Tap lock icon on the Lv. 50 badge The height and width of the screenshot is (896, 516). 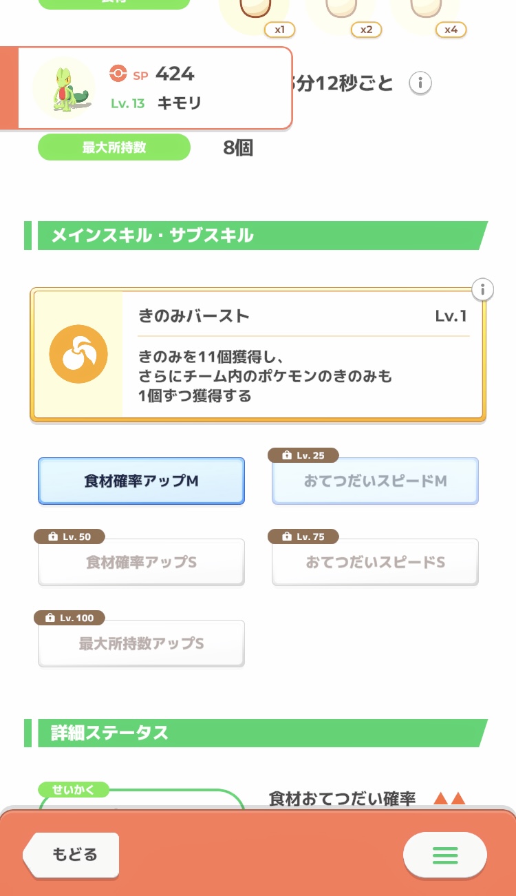tap(53, 536)
